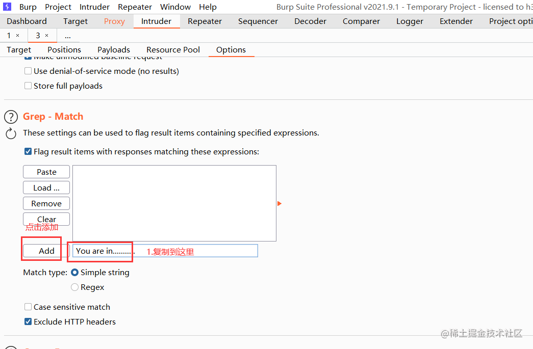Viewport: 533px width, 349px height.
Task: Click the new expression input field
Action: pos(165,251)
